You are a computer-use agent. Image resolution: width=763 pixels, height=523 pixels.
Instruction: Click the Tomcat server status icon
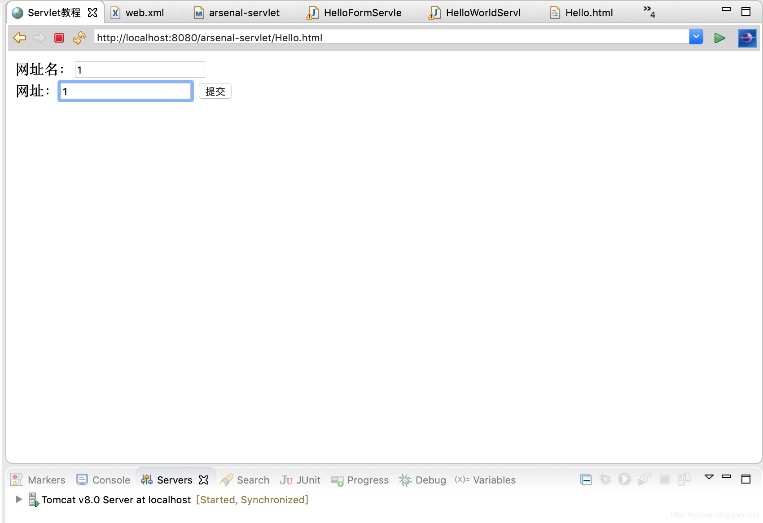(34, 500)
